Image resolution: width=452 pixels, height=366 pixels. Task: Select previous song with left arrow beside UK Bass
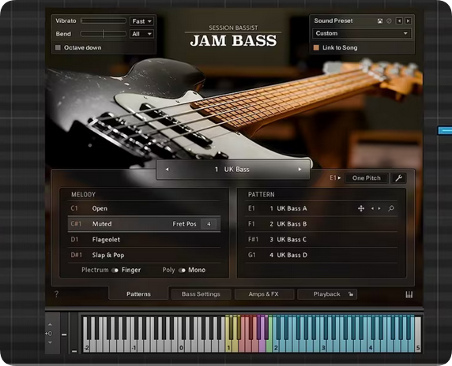point(168,170)
